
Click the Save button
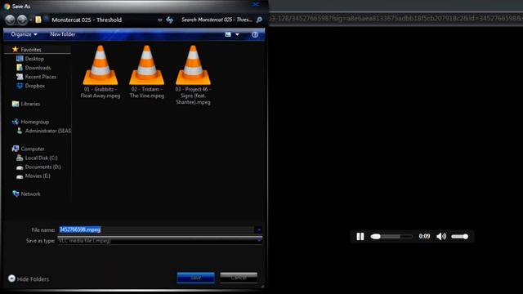(196, 278)
